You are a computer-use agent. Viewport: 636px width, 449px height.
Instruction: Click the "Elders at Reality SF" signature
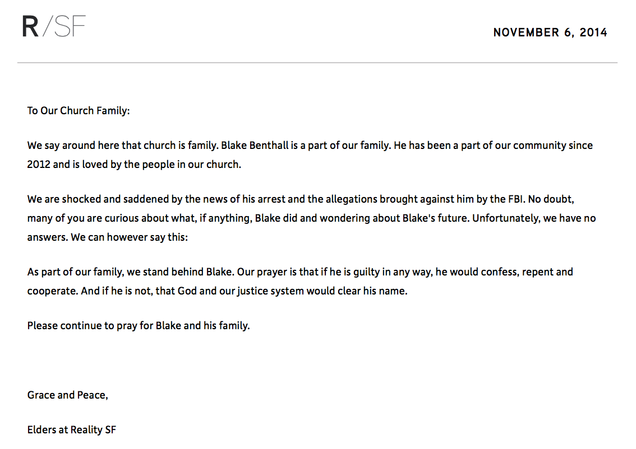pos(72,430)
